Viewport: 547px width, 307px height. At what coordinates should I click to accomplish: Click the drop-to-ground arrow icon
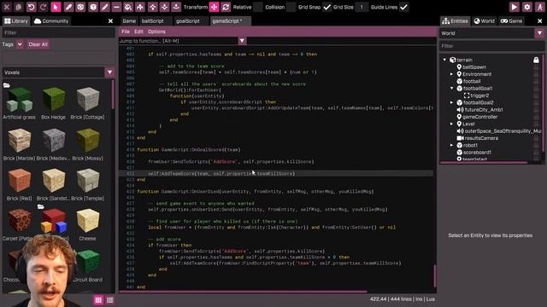[x=176, y=7]
